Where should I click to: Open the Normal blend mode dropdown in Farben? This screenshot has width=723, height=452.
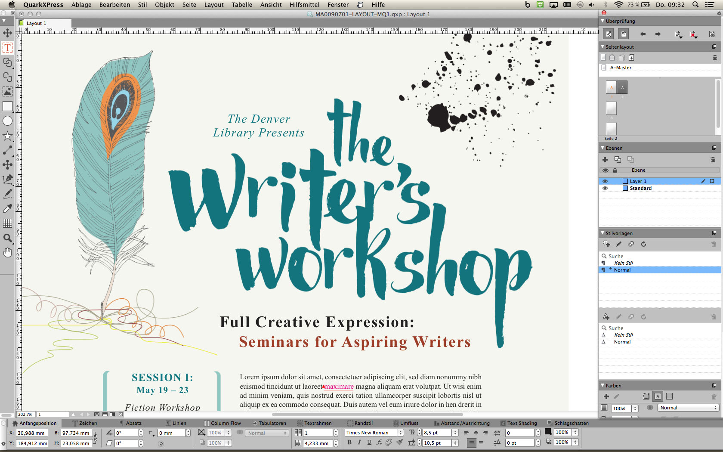(x=688, y=408)
